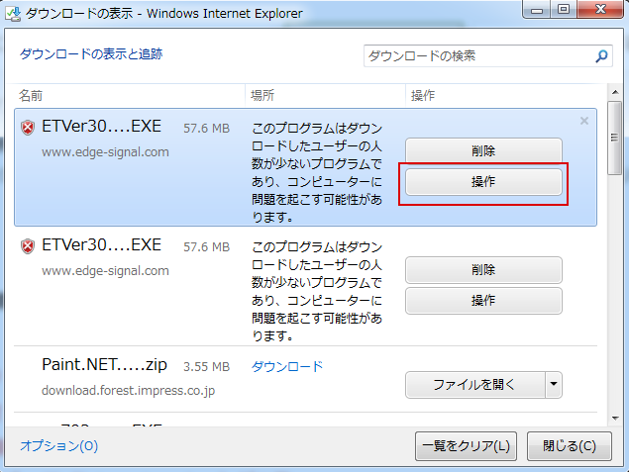Click the ダウンロードの表示と追跡 heading
Image resolution: width=629 pixels, height=472 pixels.
point(91,53)
